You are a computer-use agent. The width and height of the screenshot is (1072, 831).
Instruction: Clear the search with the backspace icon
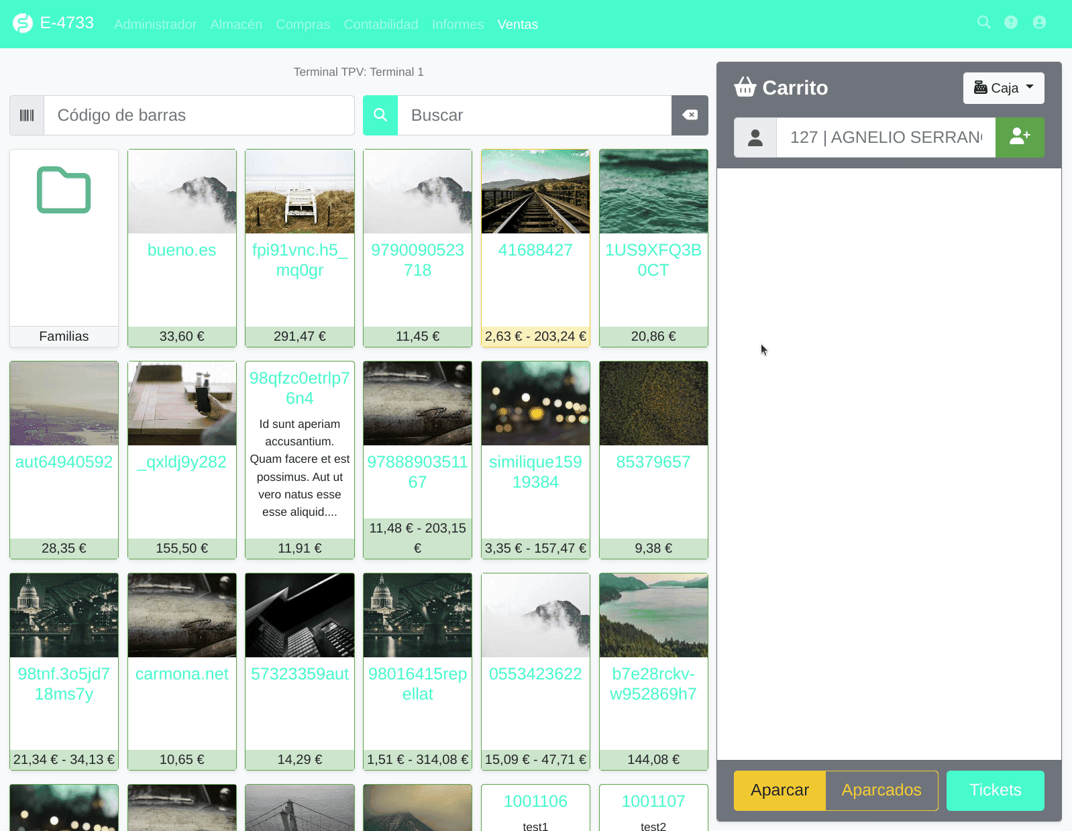point(690,115)
